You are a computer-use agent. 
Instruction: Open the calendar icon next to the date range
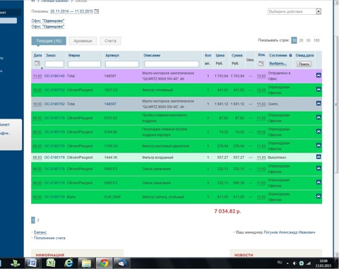tap(97, 11)
